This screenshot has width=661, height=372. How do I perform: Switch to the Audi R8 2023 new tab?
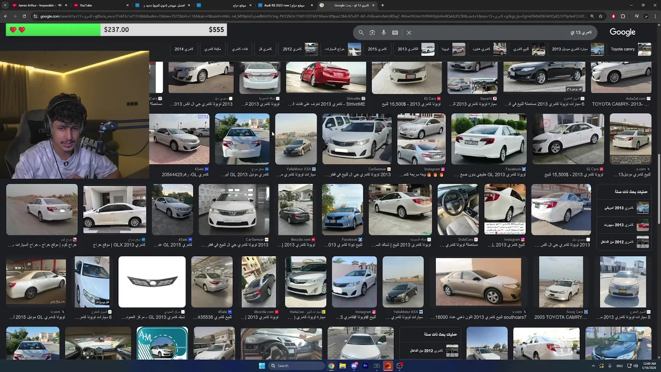point(284,5)
